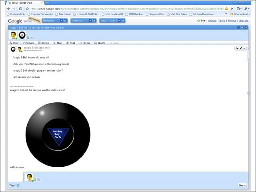Viewport: 256px width, 192px height.
Task: Expand the Navigation panel dropdown arrow
Action: 61,20
